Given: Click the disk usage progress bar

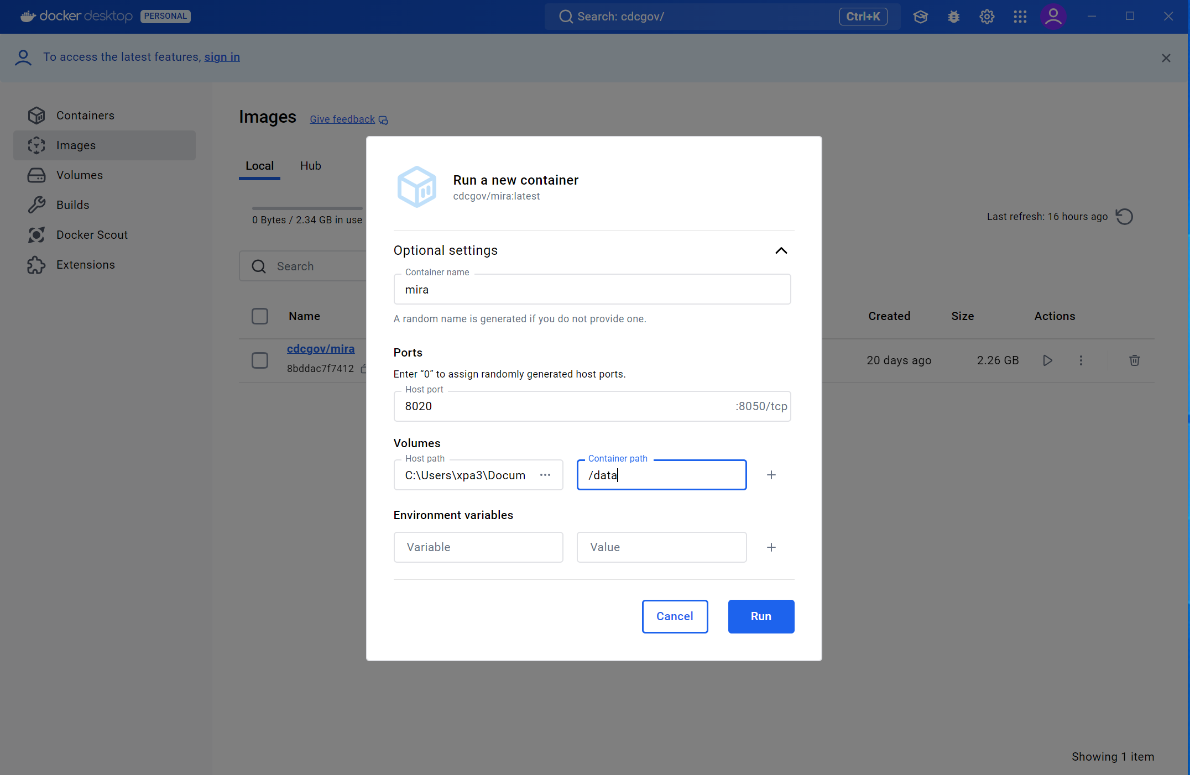Looking at the screenshot, I should 307,208.
